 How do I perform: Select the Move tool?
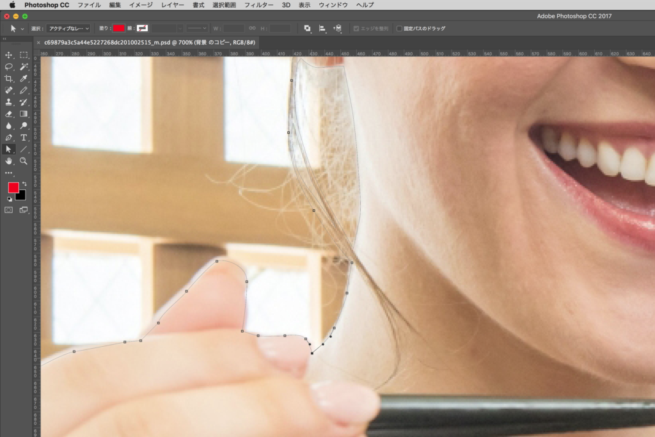pyautogui.click(x=9, y=56)
